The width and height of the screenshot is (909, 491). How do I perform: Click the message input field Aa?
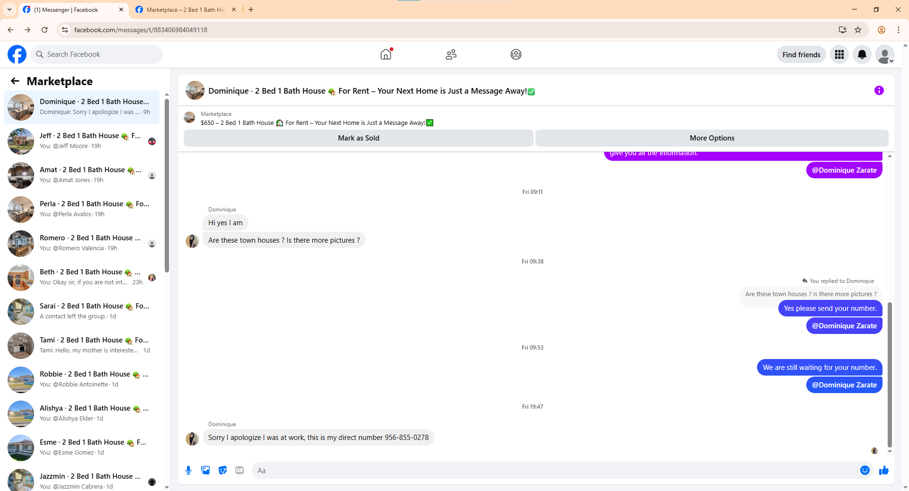pyautogui.click(x=554, y=470)
